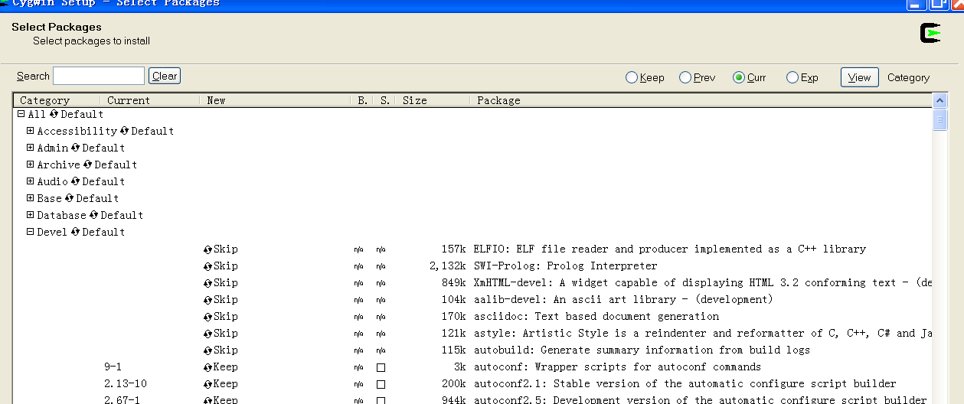
Task: Click the 2,132k size value
Action: (x=448, y=266)
